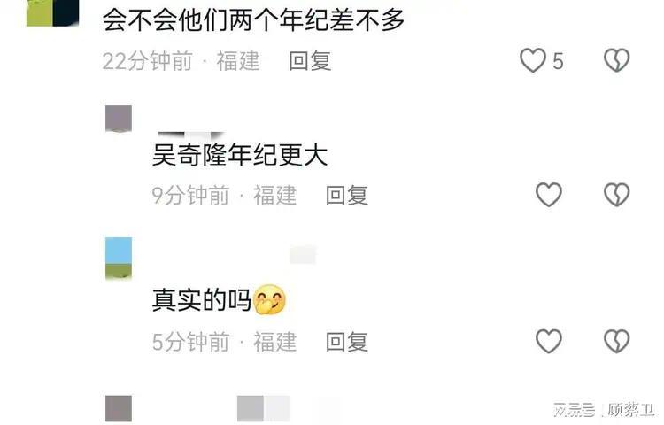Select the comment text 吴奇隆年纪更大

coord(240,155)
